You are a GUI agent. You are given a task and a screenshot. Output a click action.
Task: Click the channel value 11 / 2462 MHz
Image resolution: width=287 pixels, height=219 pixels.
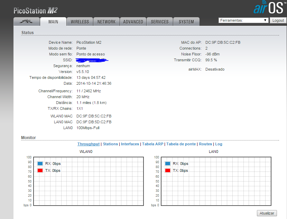click(x=89, y=91)
